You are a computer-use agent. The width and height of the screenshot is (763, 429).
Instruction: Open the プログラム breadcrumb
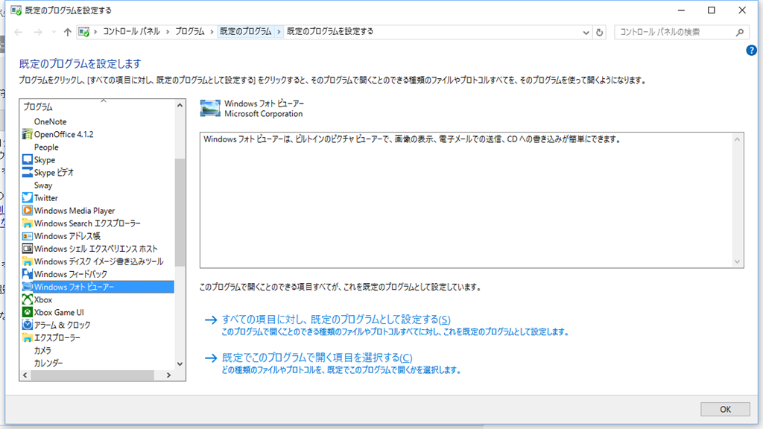pyautogui.click(x=190, y=31)
